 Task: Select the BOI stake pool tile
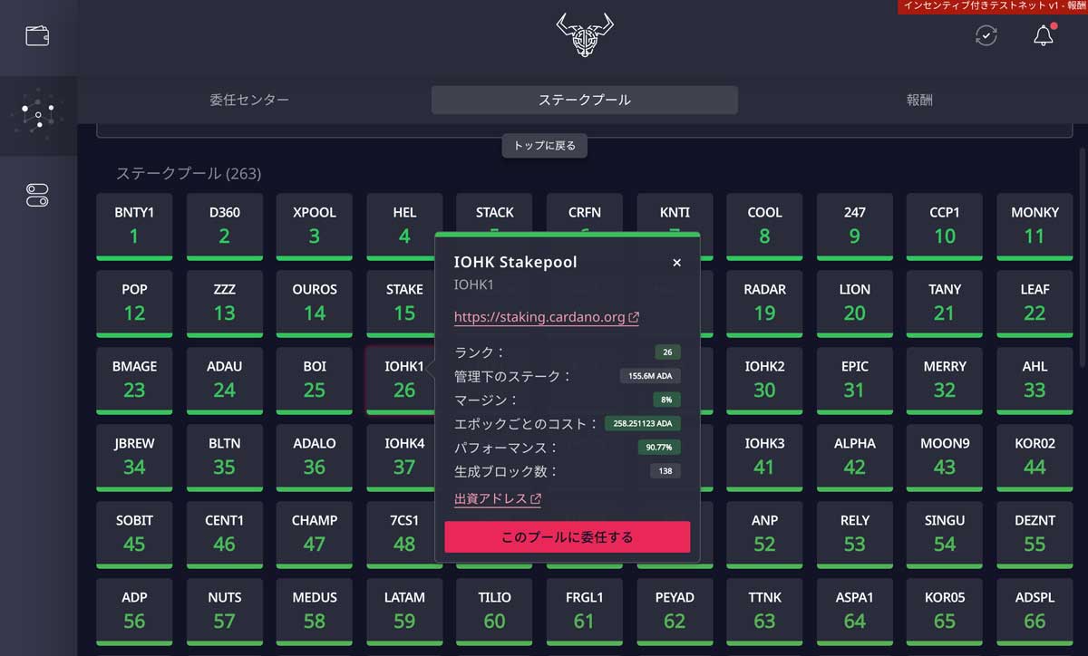(315, 381)
